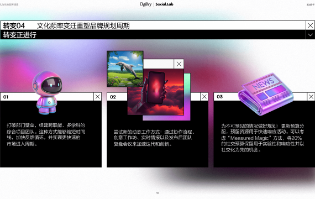Click the Social.Lab logo text
Viewport: 315px width, 199px height.
coord(164,4)
